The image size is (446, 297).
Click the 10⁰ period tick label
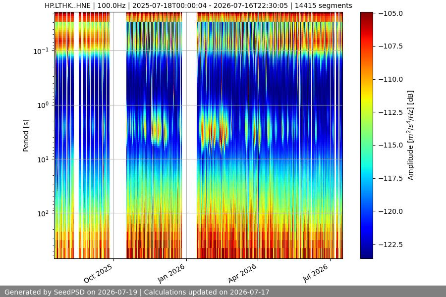click(43, 105)
